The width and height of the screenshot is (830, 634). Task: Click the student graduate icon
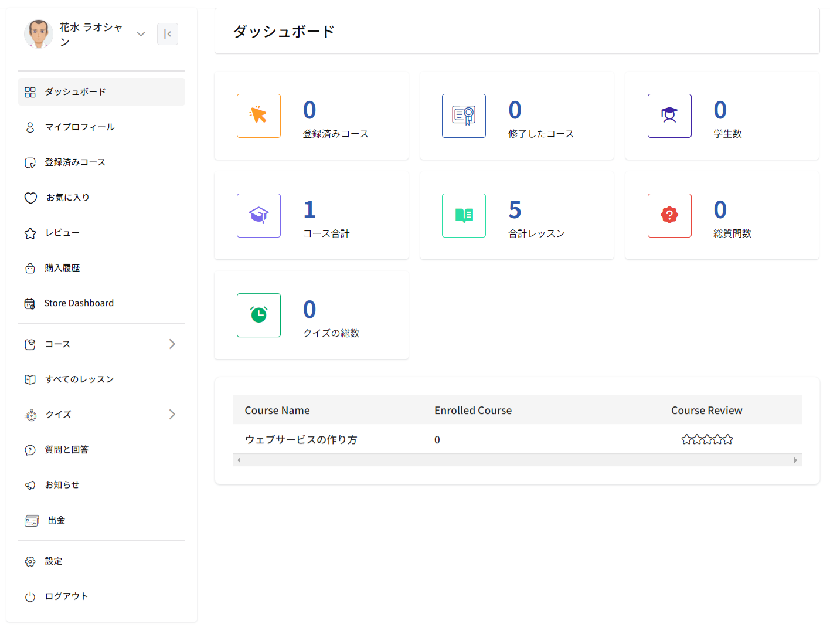pos(669,116)
